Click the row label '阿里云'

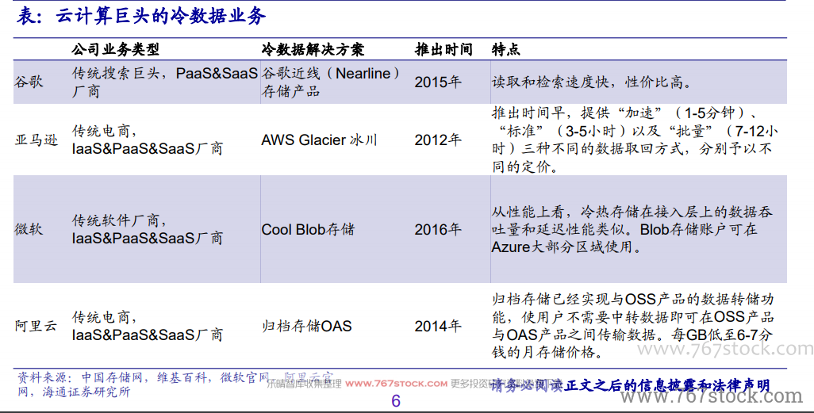pos(36,326)
